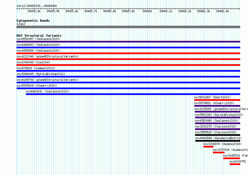The width and height of the screenshot is (248, 175).
Task: Click the nsv3558528 black variant bar
Action: point(218,135)
